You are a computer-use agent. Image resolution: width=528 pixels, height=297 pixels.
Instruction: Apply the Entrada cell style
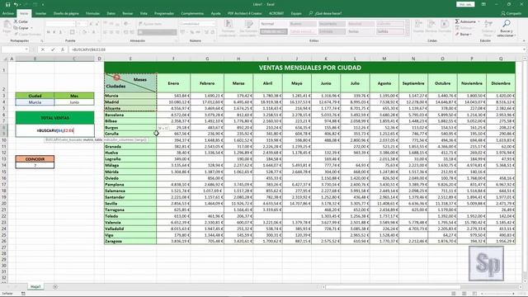pos(332,31)
